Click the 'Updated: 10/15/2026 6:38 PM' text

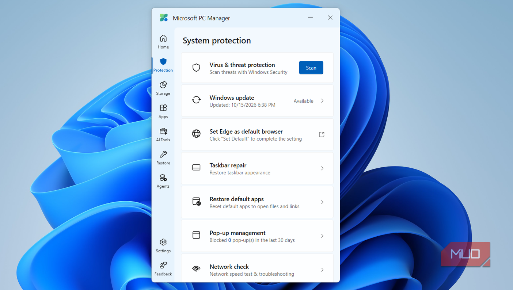[x=243, y=105]
